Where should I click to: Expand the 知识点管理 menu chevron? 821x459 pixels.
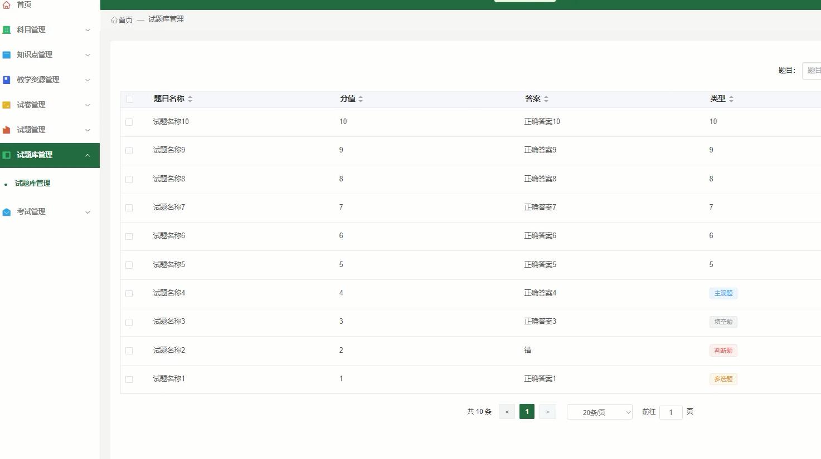[x=88, y=55]
